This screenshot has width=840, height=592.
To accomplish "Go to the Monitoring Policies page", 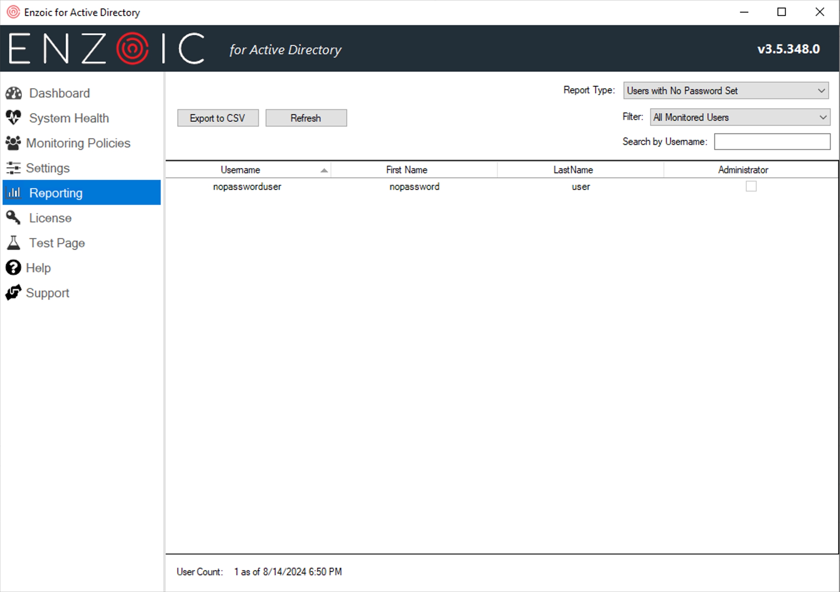I will (x=78, y=143).
